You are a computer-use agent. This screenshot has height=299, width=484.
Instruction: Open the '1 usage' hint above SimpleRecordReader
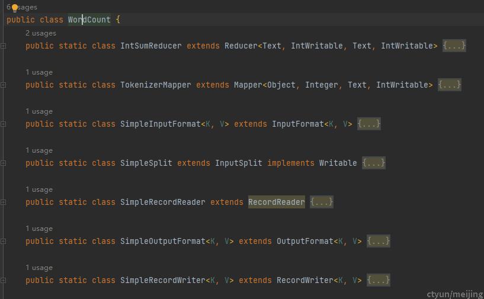point(39,190)
